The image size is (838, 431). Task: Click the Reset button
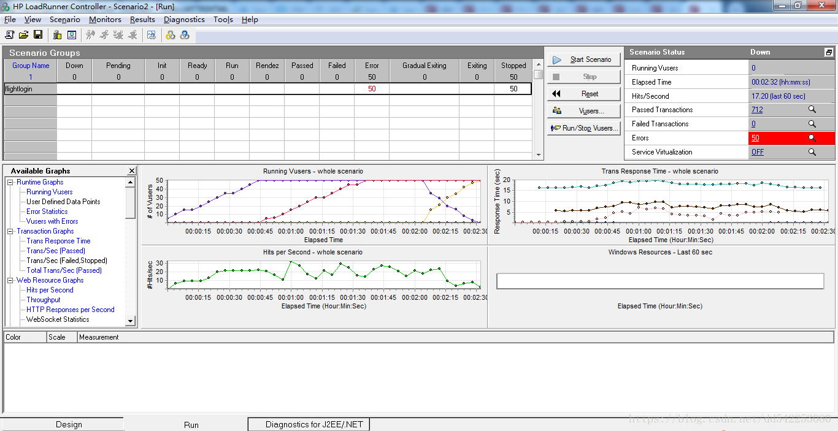point(584,94)
